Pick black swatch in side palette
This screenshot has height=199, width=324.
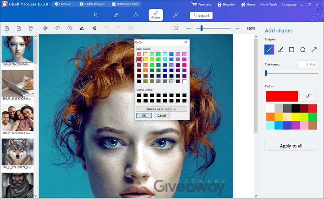coord(296,108)
